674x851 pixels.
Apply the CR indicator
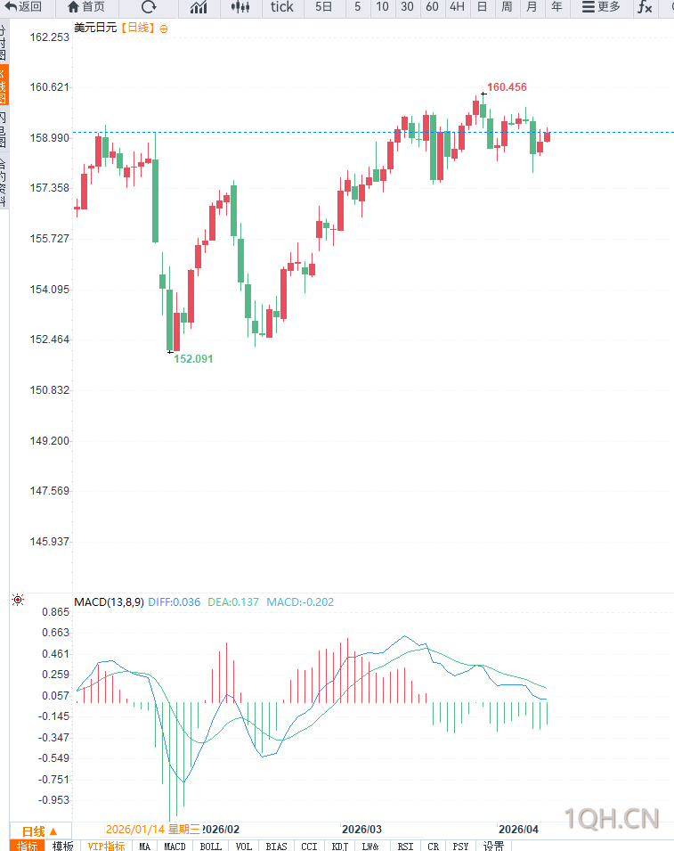pyautogui.click(x=434, y=846)
